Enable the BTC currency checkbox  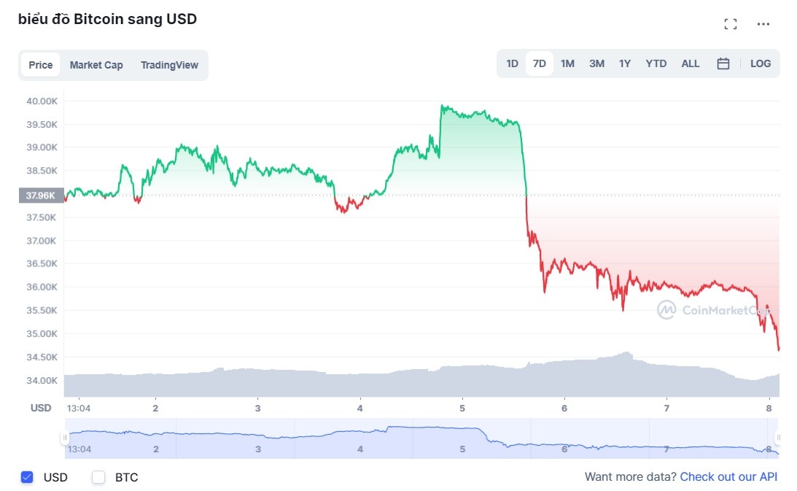point(98,477)
